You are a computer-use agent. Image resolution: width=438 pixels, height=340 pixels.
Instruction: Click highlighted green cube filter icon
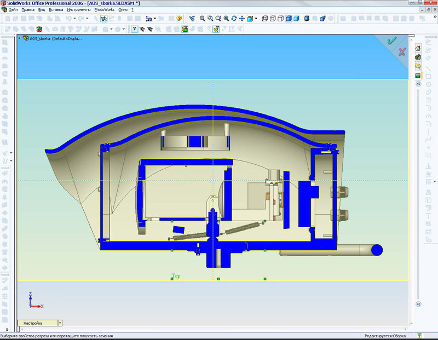[185, 29]
